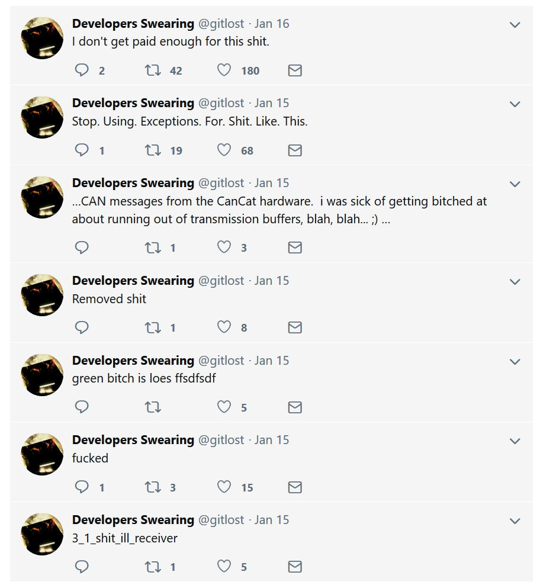Like the 'green bitch is loes ffsdfsdf' tweet
The height and width of the screenshot is (588, 540).
point(224,407)
